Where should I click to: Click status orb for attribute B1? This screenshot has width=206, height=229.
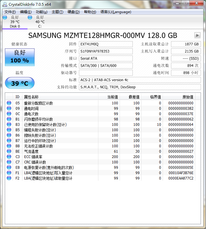(9, 119)
